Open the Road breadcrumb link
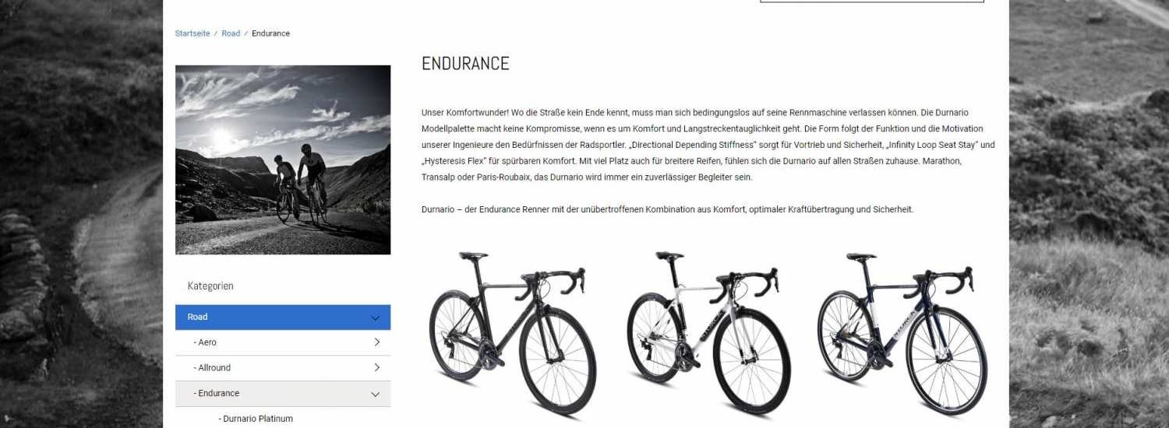Viewport: 1169px width, 428px height. point(231,33)
